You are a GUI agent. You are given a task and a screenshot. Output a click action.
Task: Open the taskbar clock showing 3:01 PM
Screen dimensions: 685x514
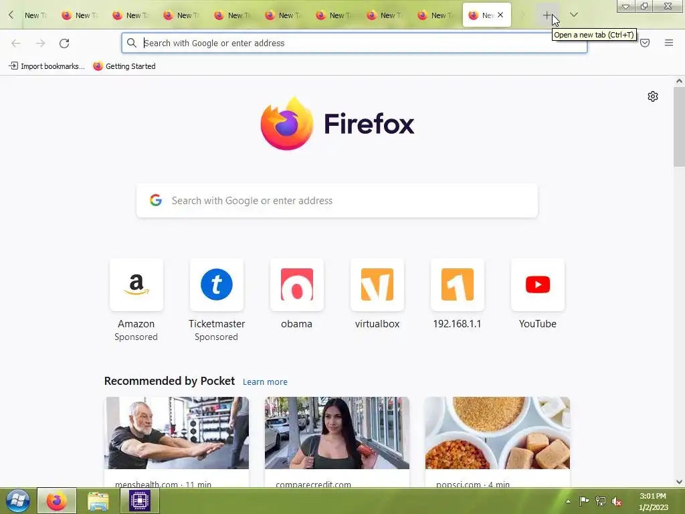click(653, 501)
